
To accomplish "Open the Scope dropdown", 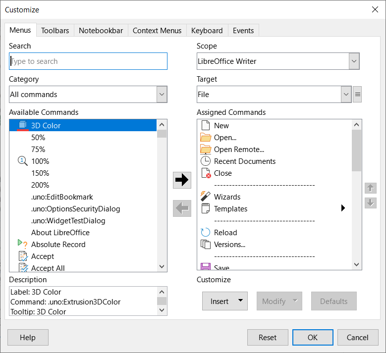I will pyautogui.click(x=354, y=61).
